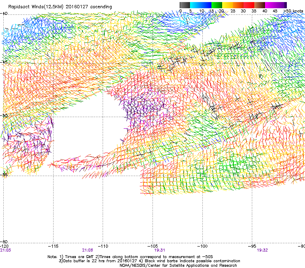
Task: Click the legend value 0
Action: [181, 11]
